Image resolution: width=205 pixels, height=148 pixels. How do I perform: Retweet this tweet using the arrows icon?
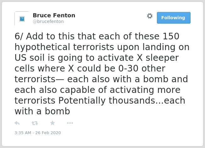pos(35,123)
